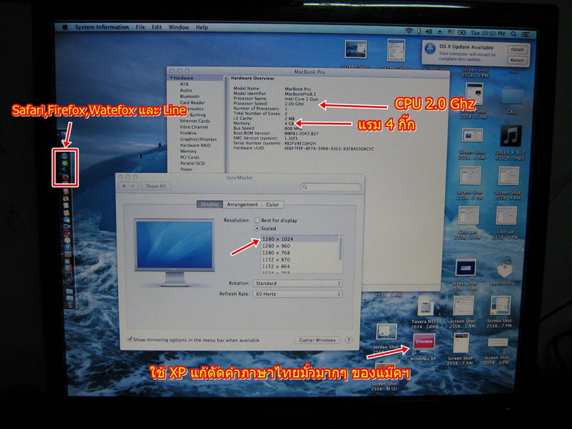Launch Firefox from the dock
The image size is (572, 429).
64,177
